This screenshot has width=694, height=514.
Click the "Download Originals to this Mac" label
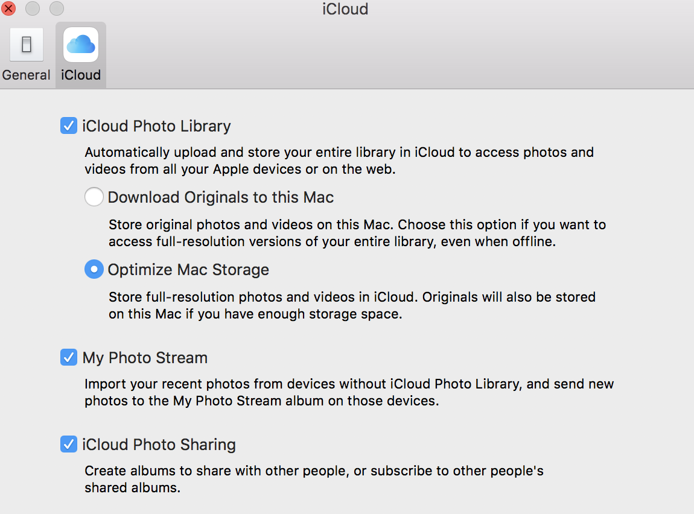(x=220, y=197)
